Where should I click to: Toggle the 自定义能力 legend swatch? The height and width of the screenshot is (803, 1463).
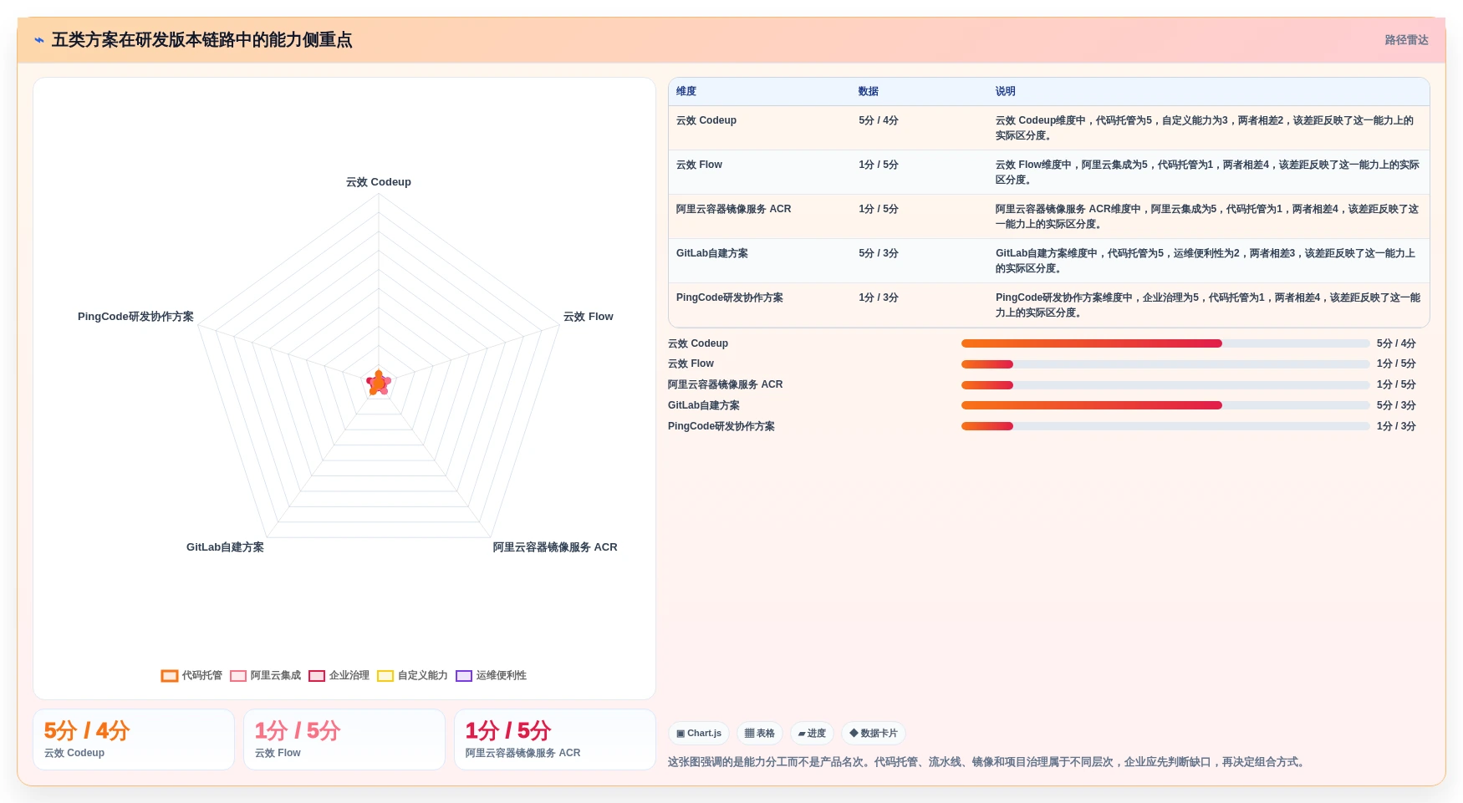tap(385, 676)
